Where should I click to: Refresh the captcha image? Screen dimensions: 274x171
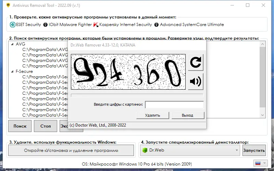(x=196, y=63)
